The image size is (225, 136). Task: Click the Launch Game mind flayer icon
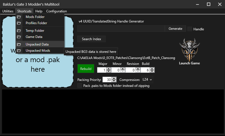coord(189,49)
